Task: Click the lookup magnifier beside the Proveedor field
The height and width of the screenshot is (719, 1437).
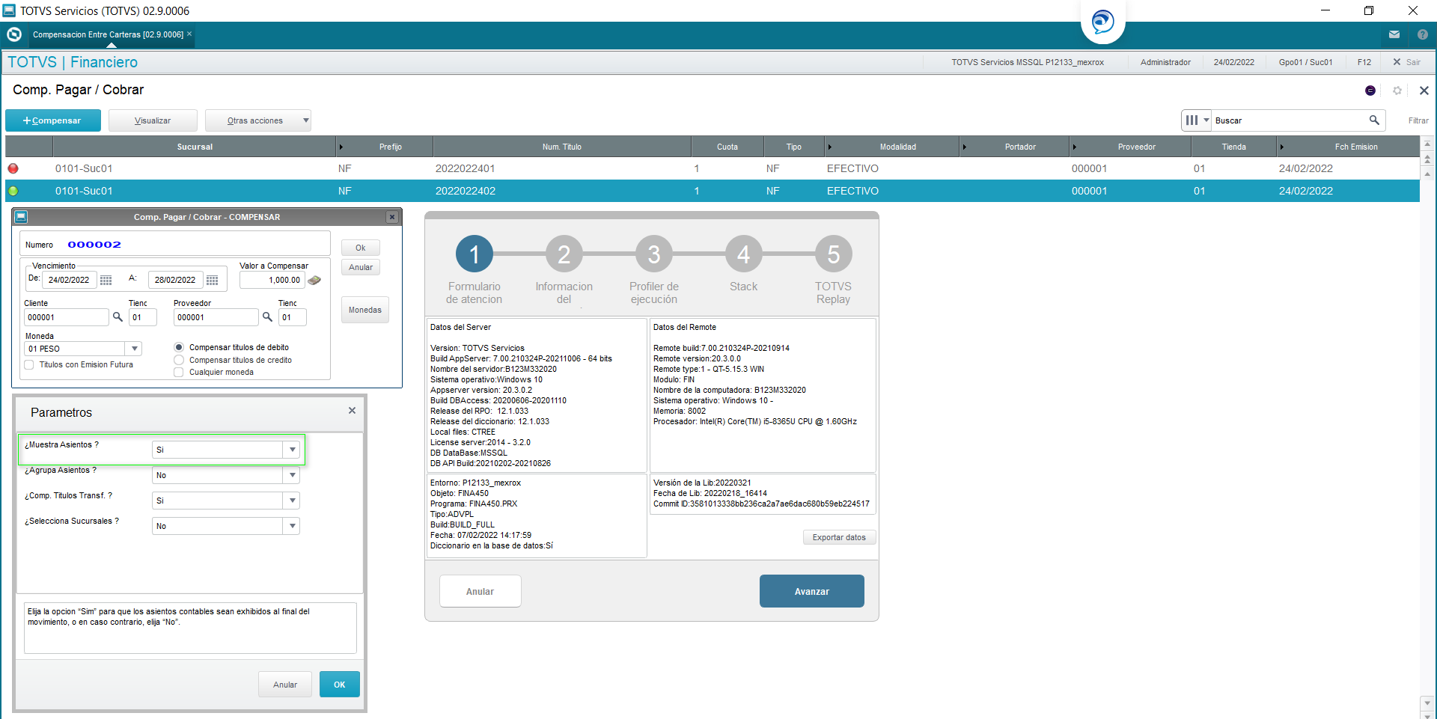Action: click(267, 317)
